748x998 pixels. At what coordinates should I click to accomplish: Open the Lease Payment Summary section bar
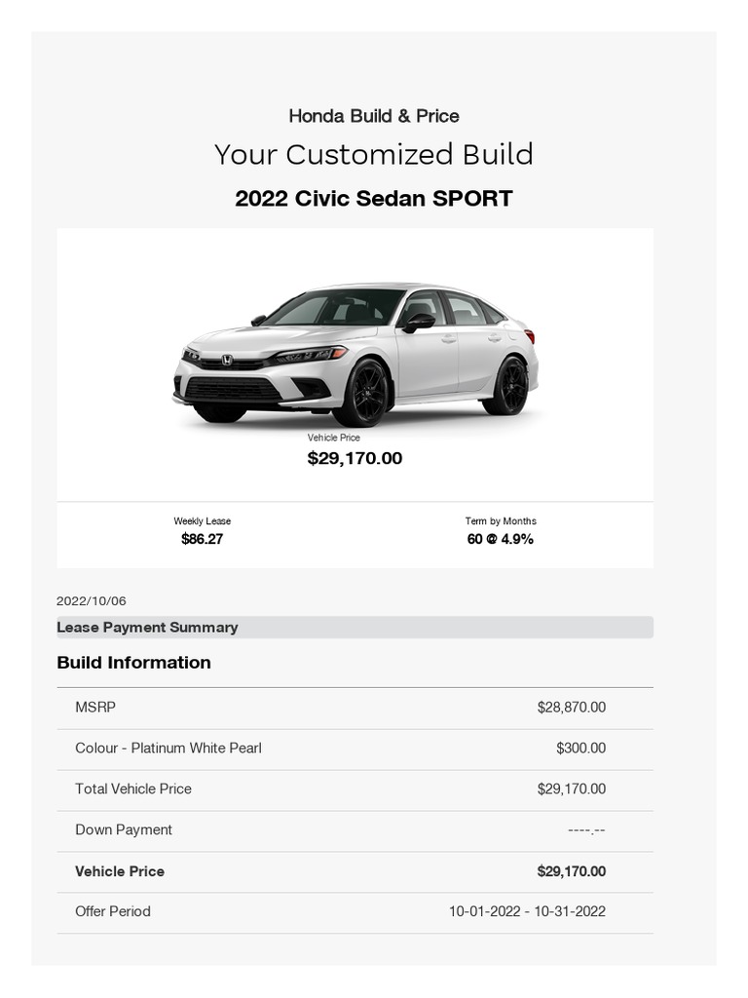[355, 628]
